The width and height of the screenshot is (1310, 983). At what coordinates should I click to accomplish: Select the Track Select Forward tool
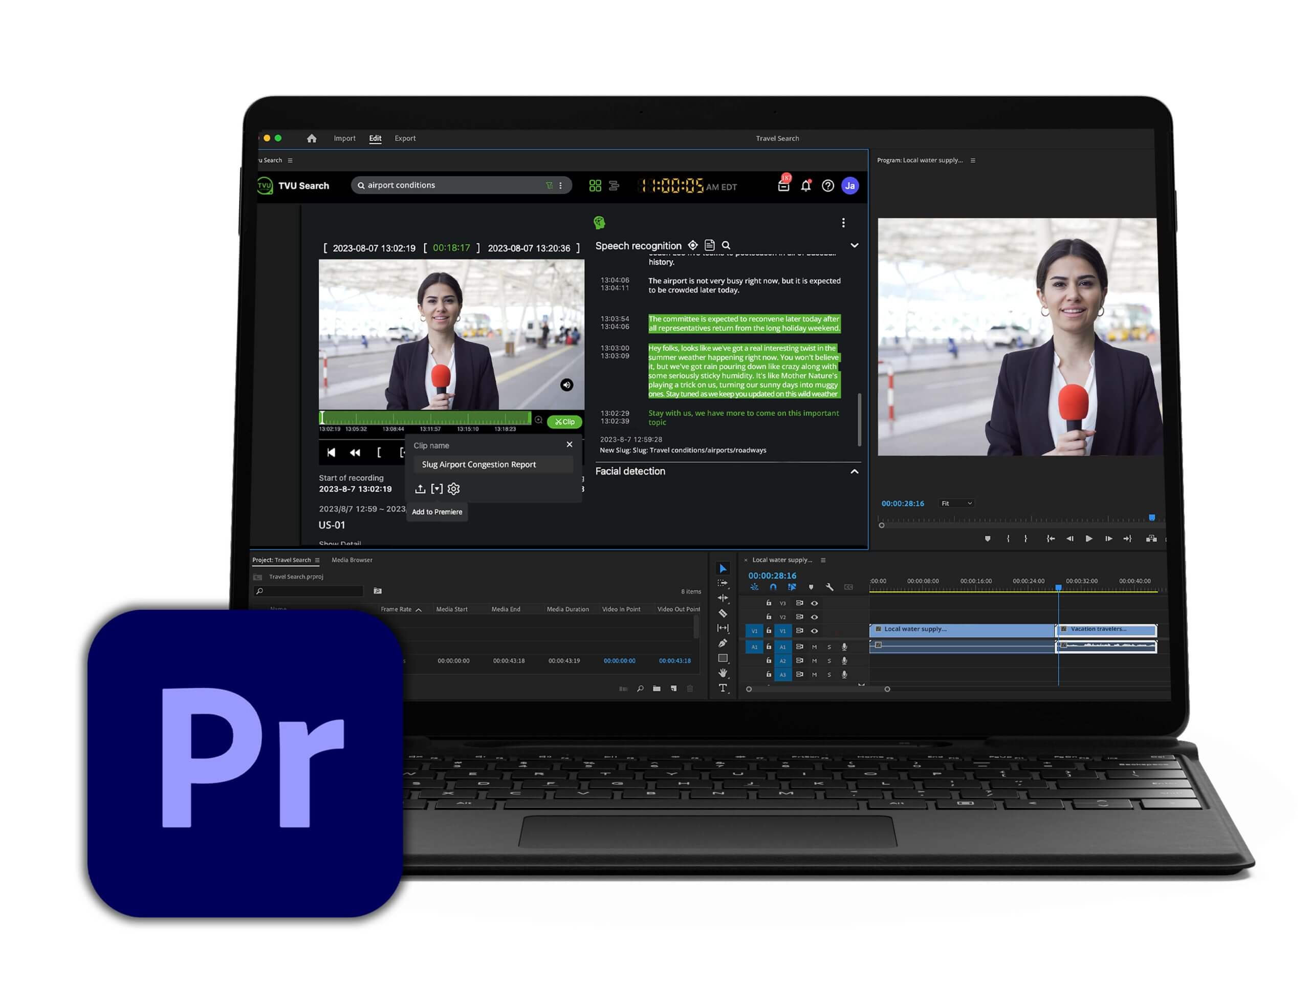pos(723,584)
